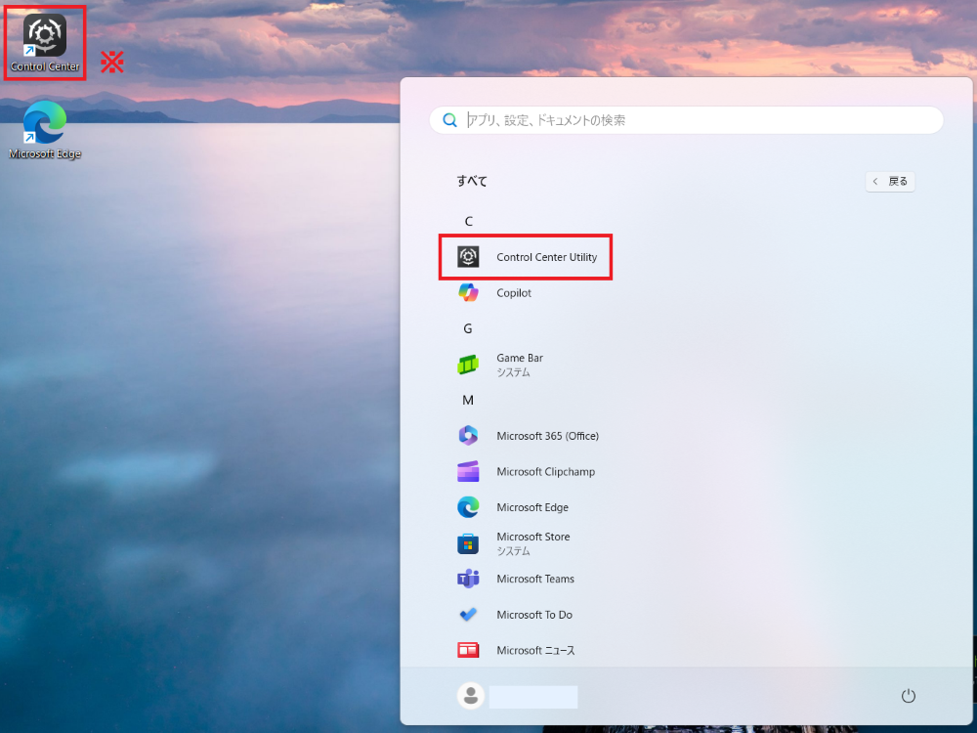Jump using the C letter header
The image size is (977, 733).
coord(469,221)
